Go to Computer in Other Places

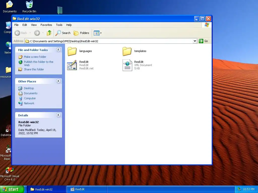tap(30, 98)
